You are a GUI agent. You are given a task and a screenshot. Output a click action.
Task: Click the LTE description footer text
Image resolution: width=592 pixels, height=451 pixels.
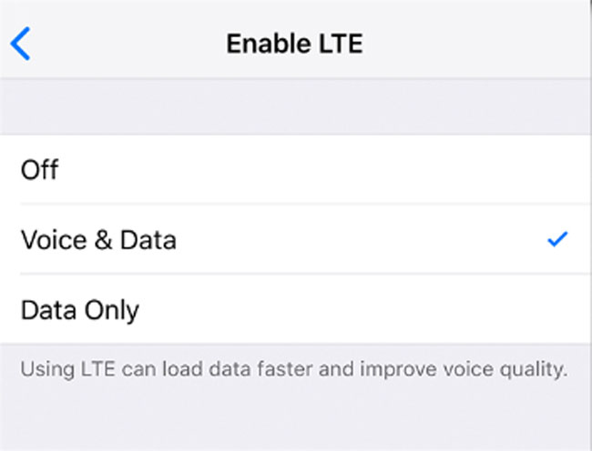[294, 369]
